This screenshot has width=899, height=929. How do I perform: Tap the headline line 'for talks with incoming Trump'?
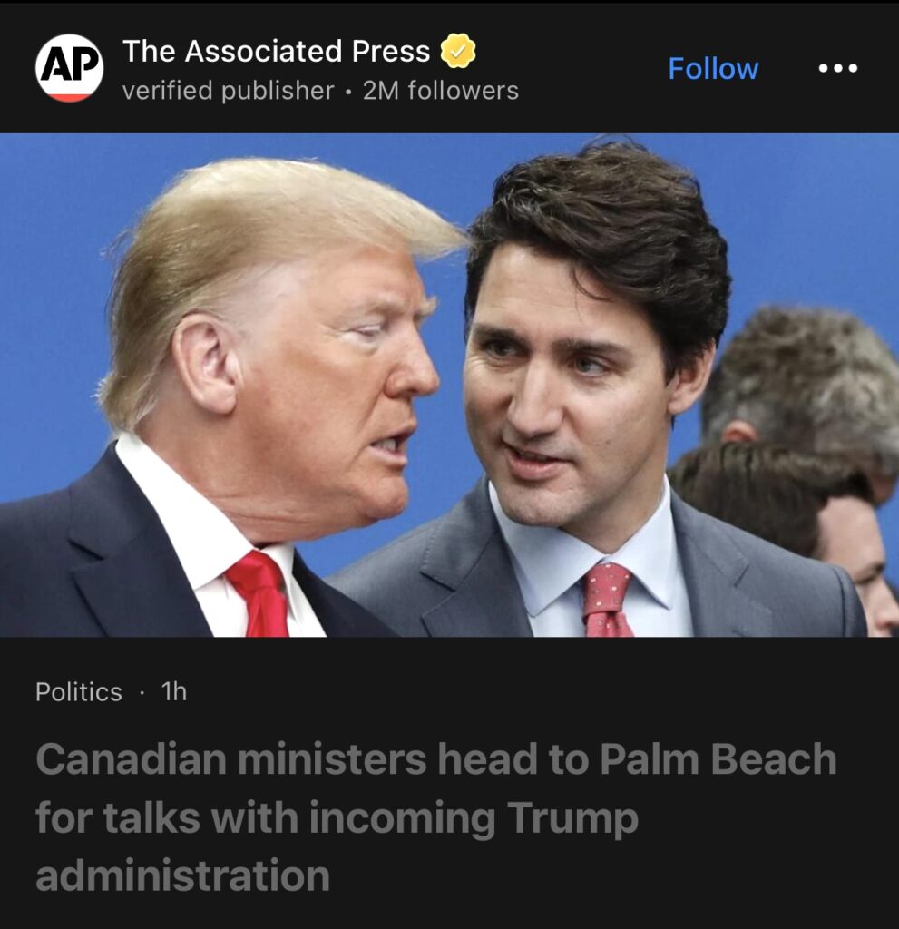(x=337, y=818)
